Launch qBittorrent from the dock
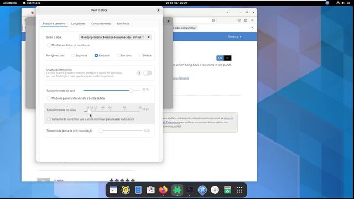Image resolution: width=354 pixels, height=199 pixels. [x=202, y=190]
